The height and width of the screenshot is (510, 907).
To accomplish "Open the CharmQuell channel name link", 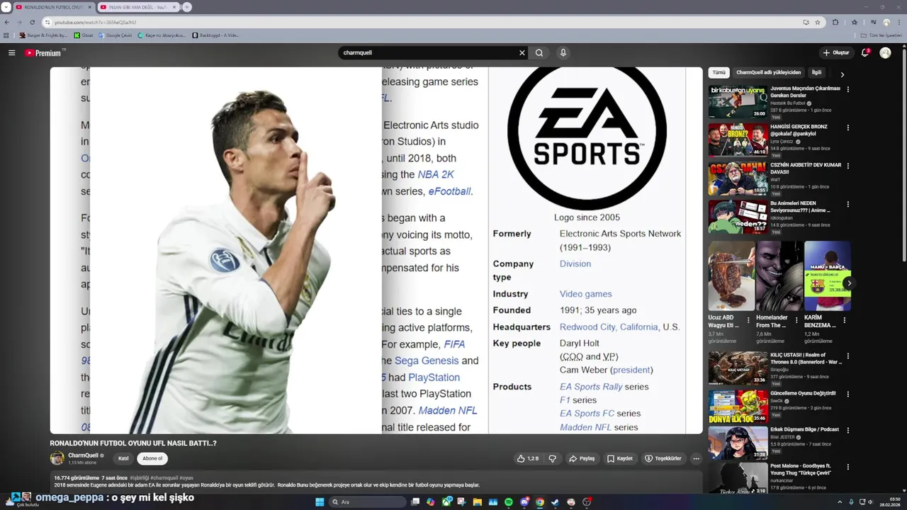I will coord(83,455).
